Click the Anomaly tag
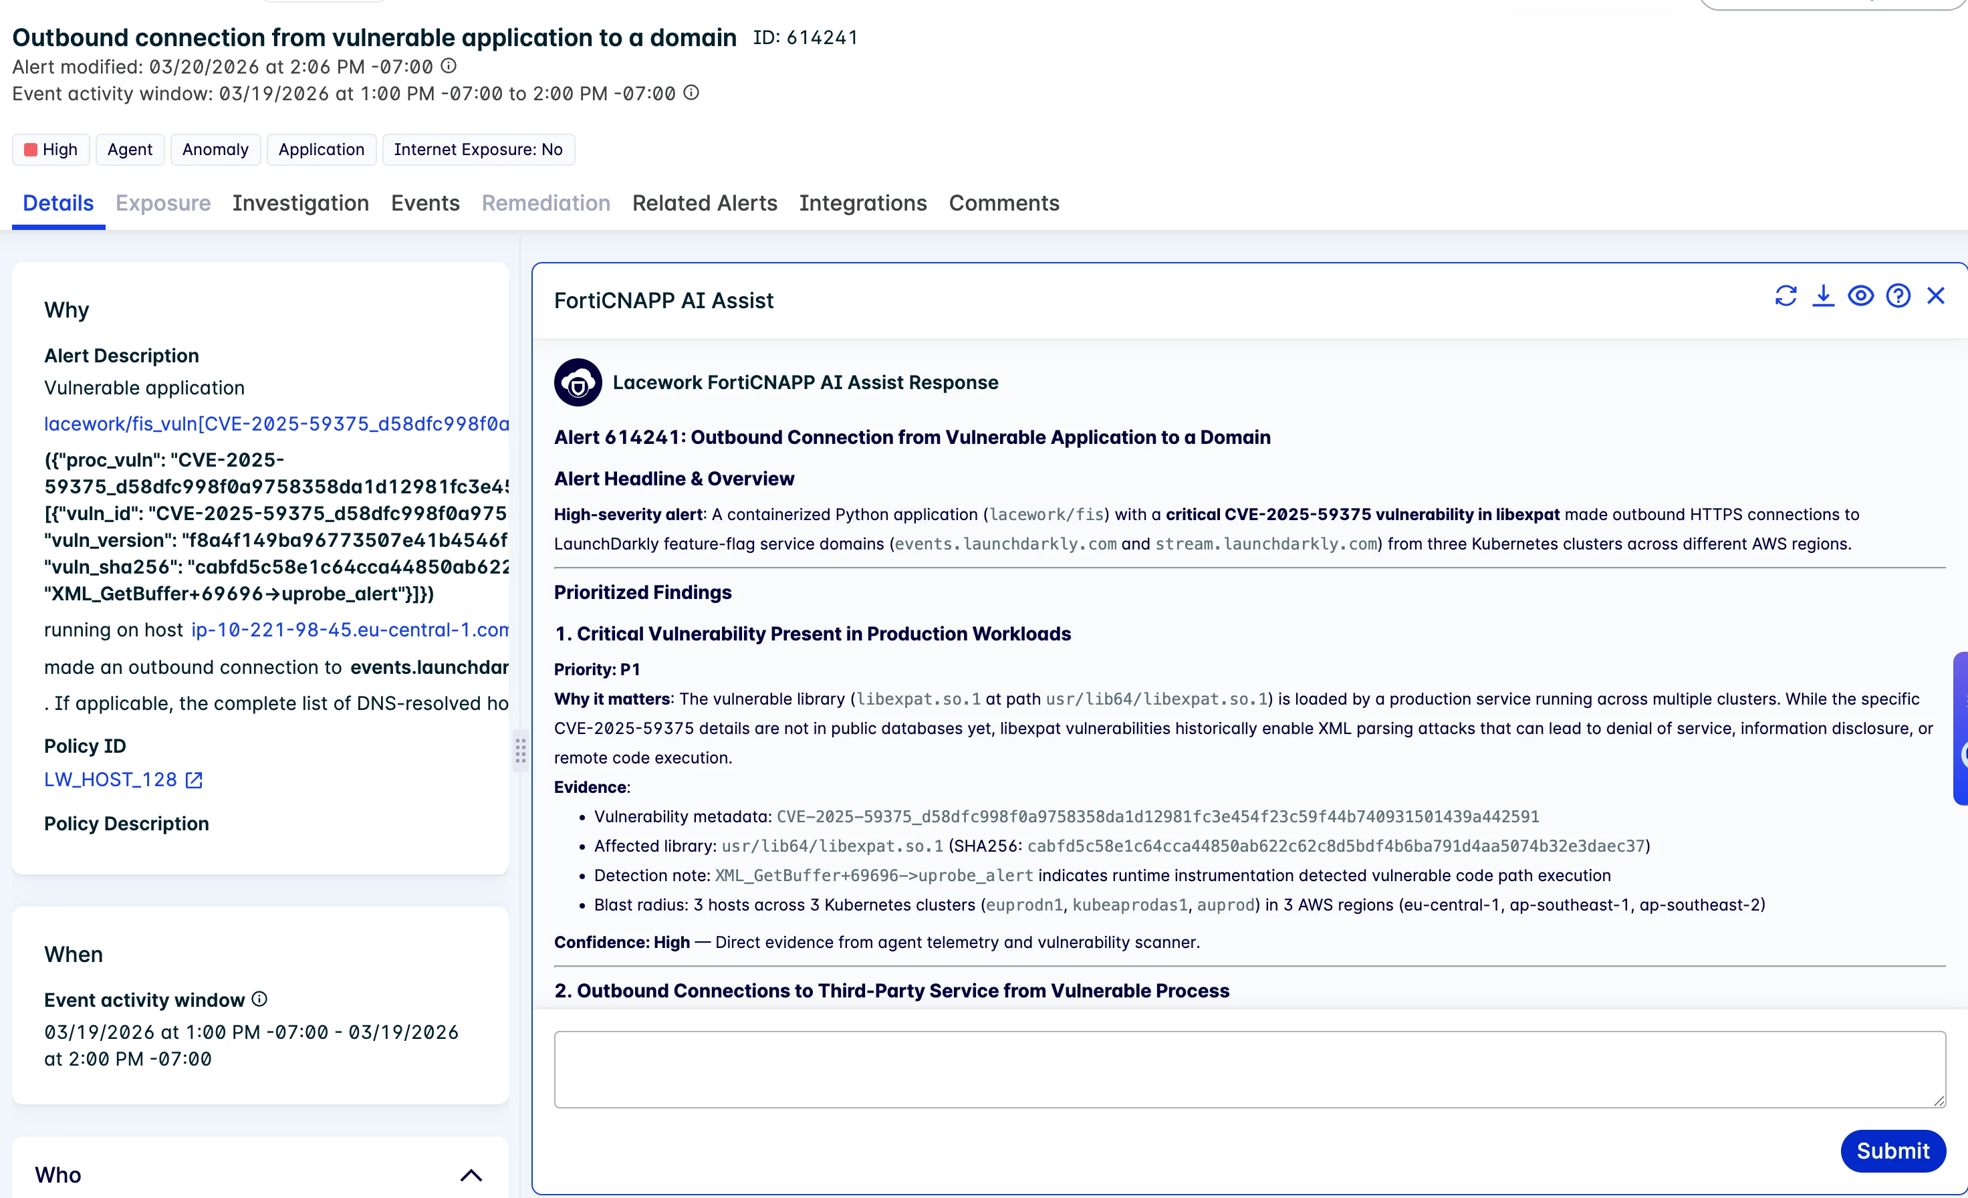The width and height of the screenshot is (1968, 1198). [x=216, y=149]
